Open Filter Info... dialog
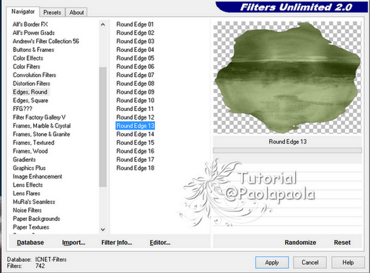 coord(117,242)
